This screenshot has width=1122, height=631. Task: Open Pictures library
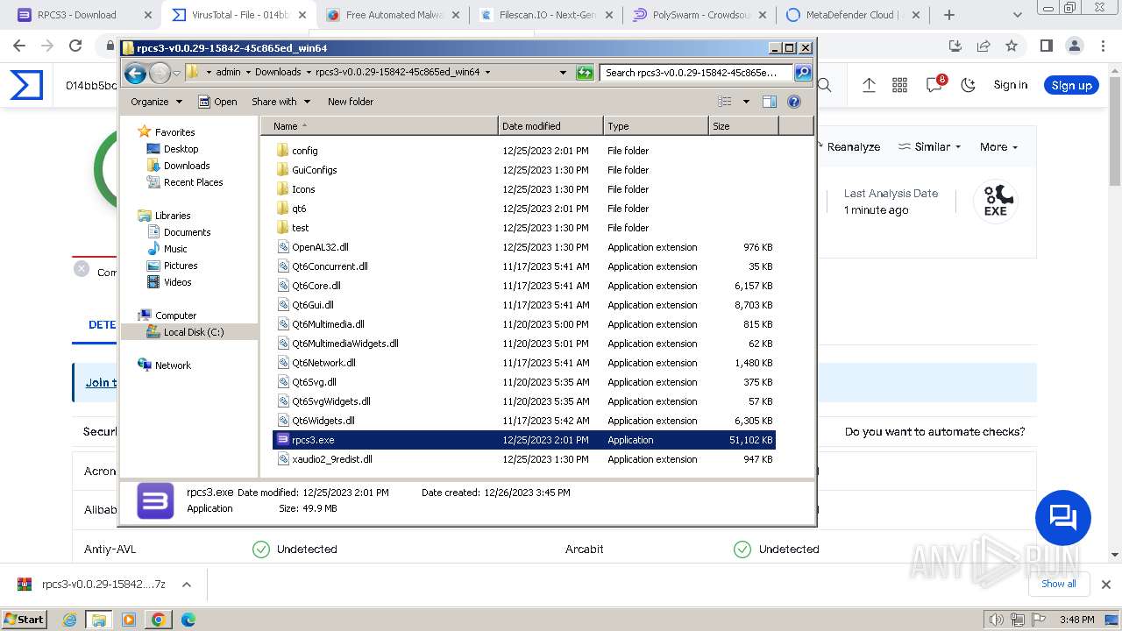tap(181, 266)
